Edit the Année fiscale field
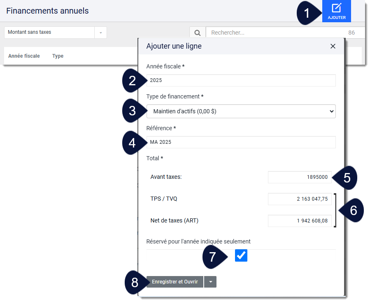Screen dimensions: 370x302 pyautogui.click(x=241, y=80)
